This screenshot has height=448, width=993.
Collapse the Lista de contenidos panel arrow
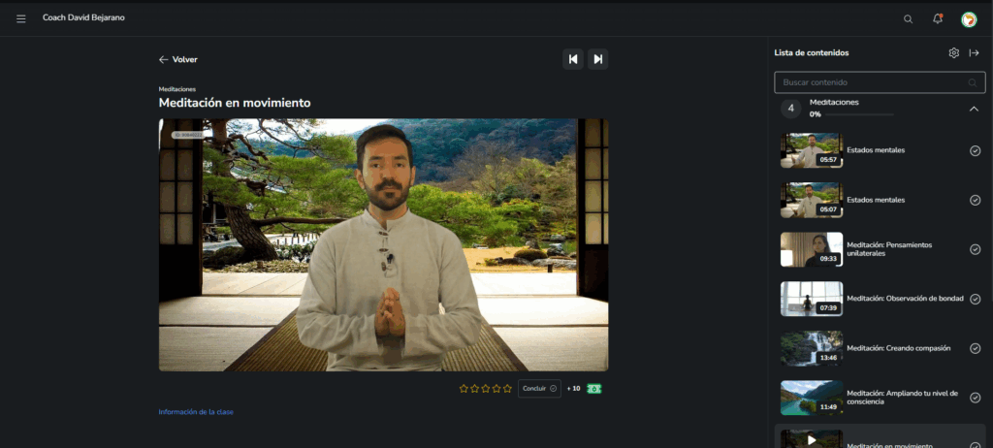click(x=974, y=53)
